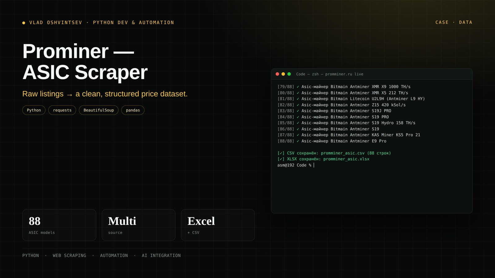Click the 'Raw listings → a clean' subtitle
Image resolution: width=495 pixels, height=278 pixels.
[x=105, y=94]
